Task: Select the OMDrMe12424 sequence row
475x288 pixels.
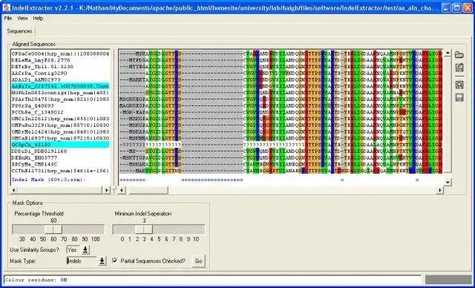Action: 60,131
